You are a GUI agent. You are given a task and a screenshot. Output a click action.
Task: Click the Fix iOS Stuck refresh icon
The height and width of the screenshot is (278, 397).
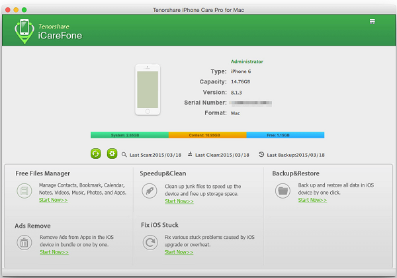coord(150,242)
